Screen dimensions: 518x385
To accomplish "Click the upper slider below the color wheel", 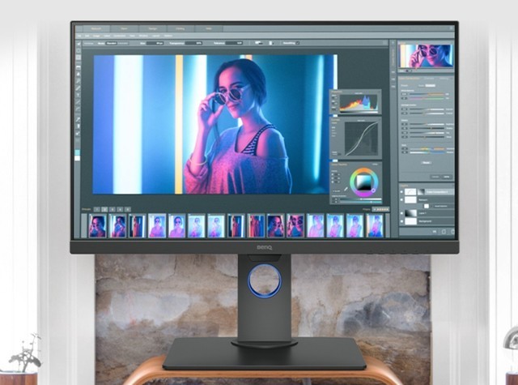I will tap(361, 199).
